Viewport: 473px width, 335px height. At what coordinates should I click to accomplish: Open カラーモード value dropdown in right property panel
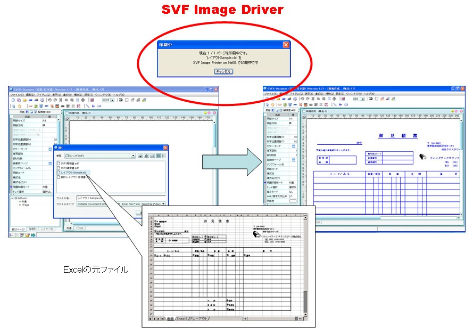[x=294, y=146]
